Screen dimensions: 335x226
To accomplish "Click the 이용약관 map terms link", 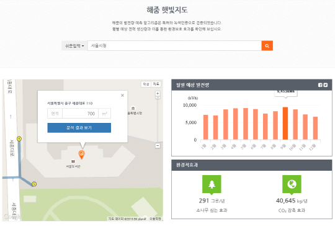I will click(x=155, y=219).
